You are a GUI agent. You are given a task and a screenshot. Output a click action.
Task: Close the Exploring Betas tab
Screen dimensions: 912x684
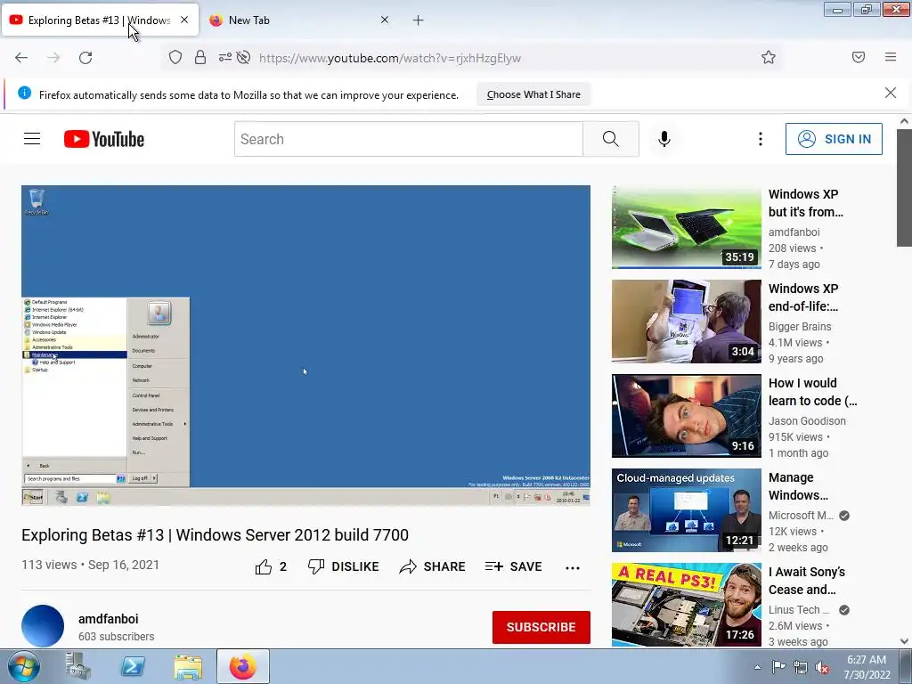click(x=184, y=20)
